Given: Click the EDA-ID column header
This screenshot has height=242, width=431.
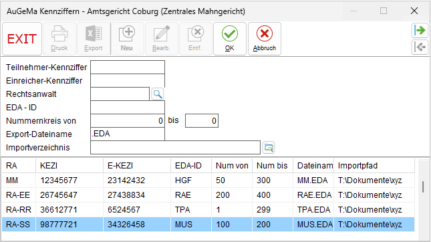Looking at the screenshot, I should (x=191, y=166).
